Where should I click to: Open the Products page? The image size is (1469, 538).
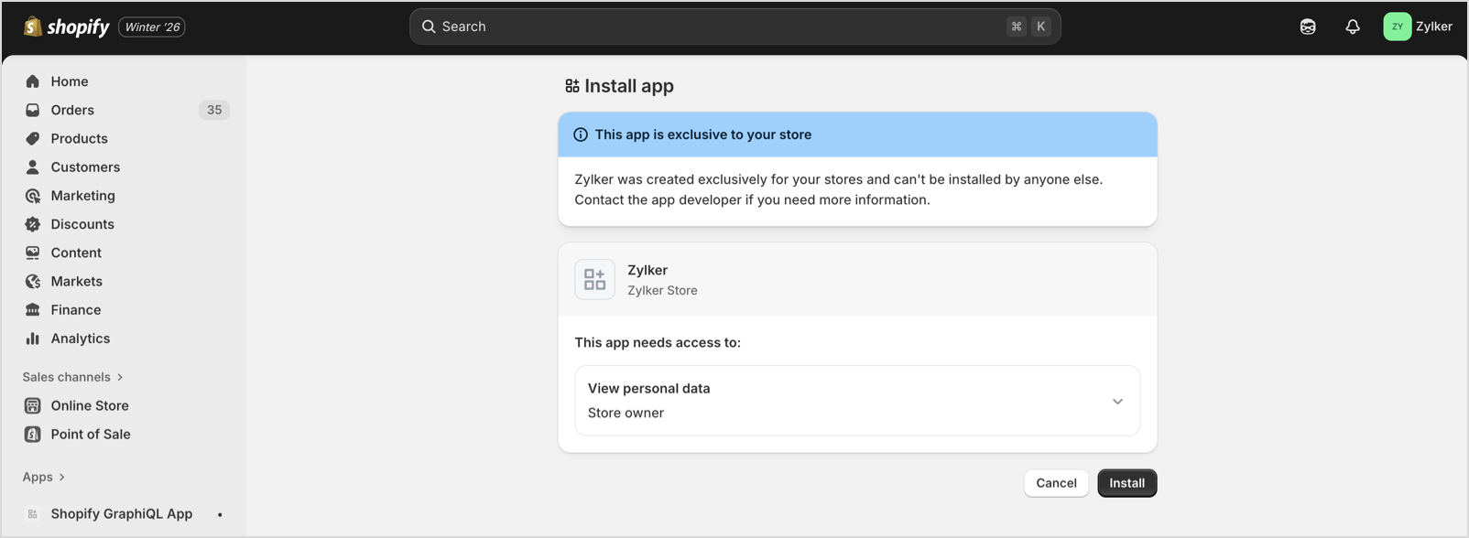79,139
